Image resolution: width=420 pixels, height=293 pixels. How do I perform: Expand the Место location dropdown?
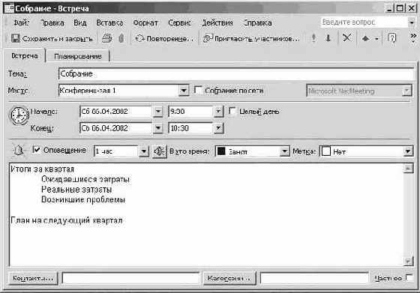tap(184, 91)
